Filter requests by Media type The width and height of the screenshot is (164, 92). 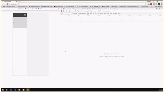pyautogui.click(x=102, y=14)
